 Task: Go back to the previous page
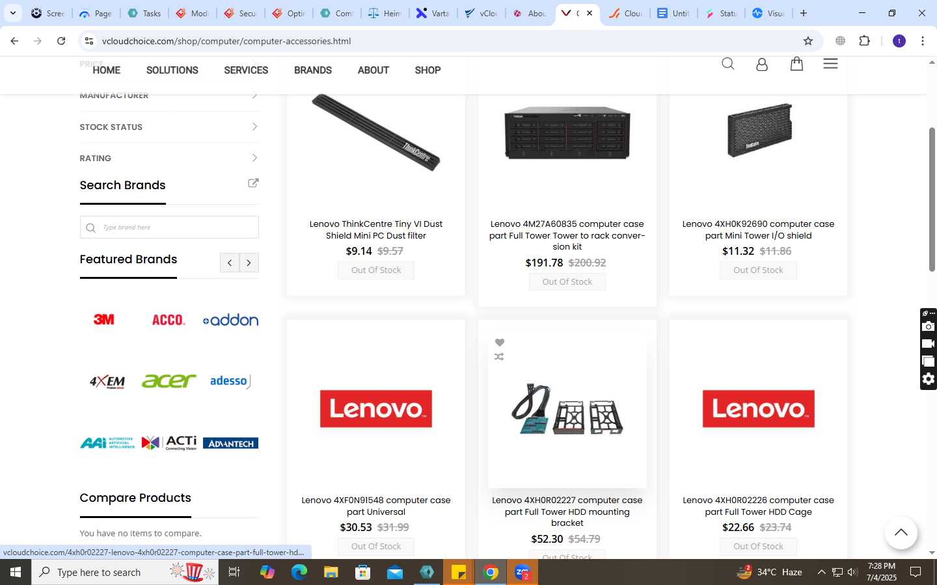click(14, 41)
